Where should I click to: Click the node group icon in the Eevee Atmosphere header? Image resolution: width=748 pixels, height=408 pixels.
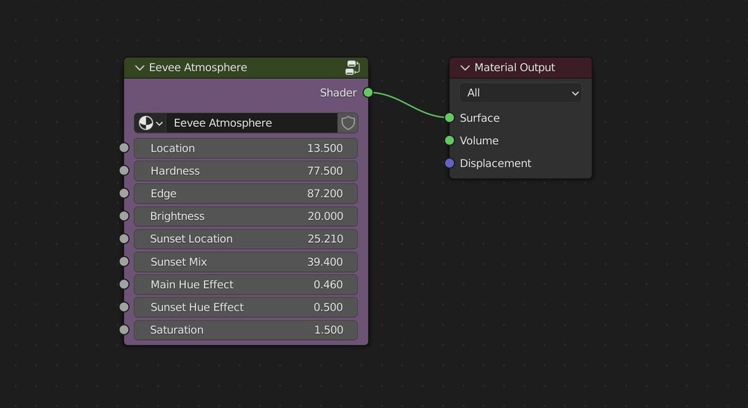(x=353, y=68)
